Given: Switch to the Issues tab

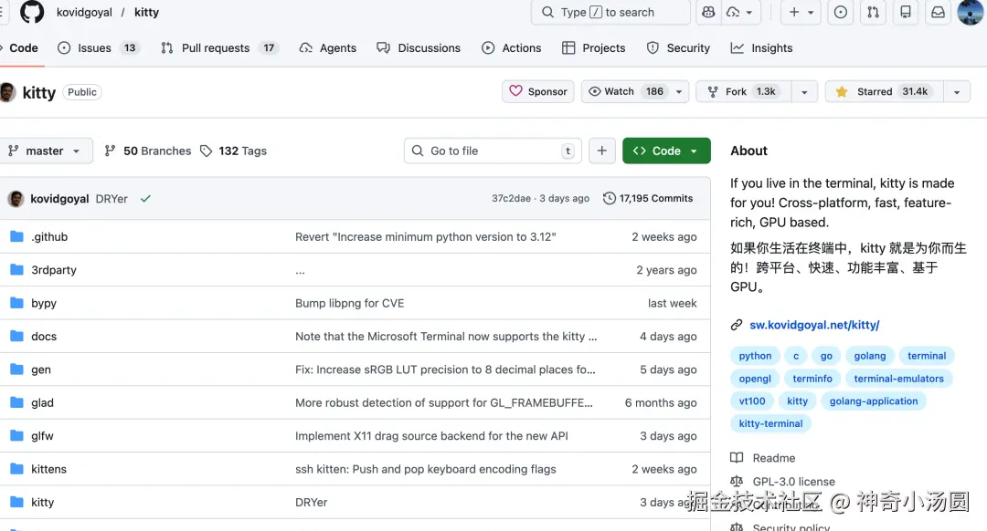Looking at the screenshot, I should click(99, 47).
